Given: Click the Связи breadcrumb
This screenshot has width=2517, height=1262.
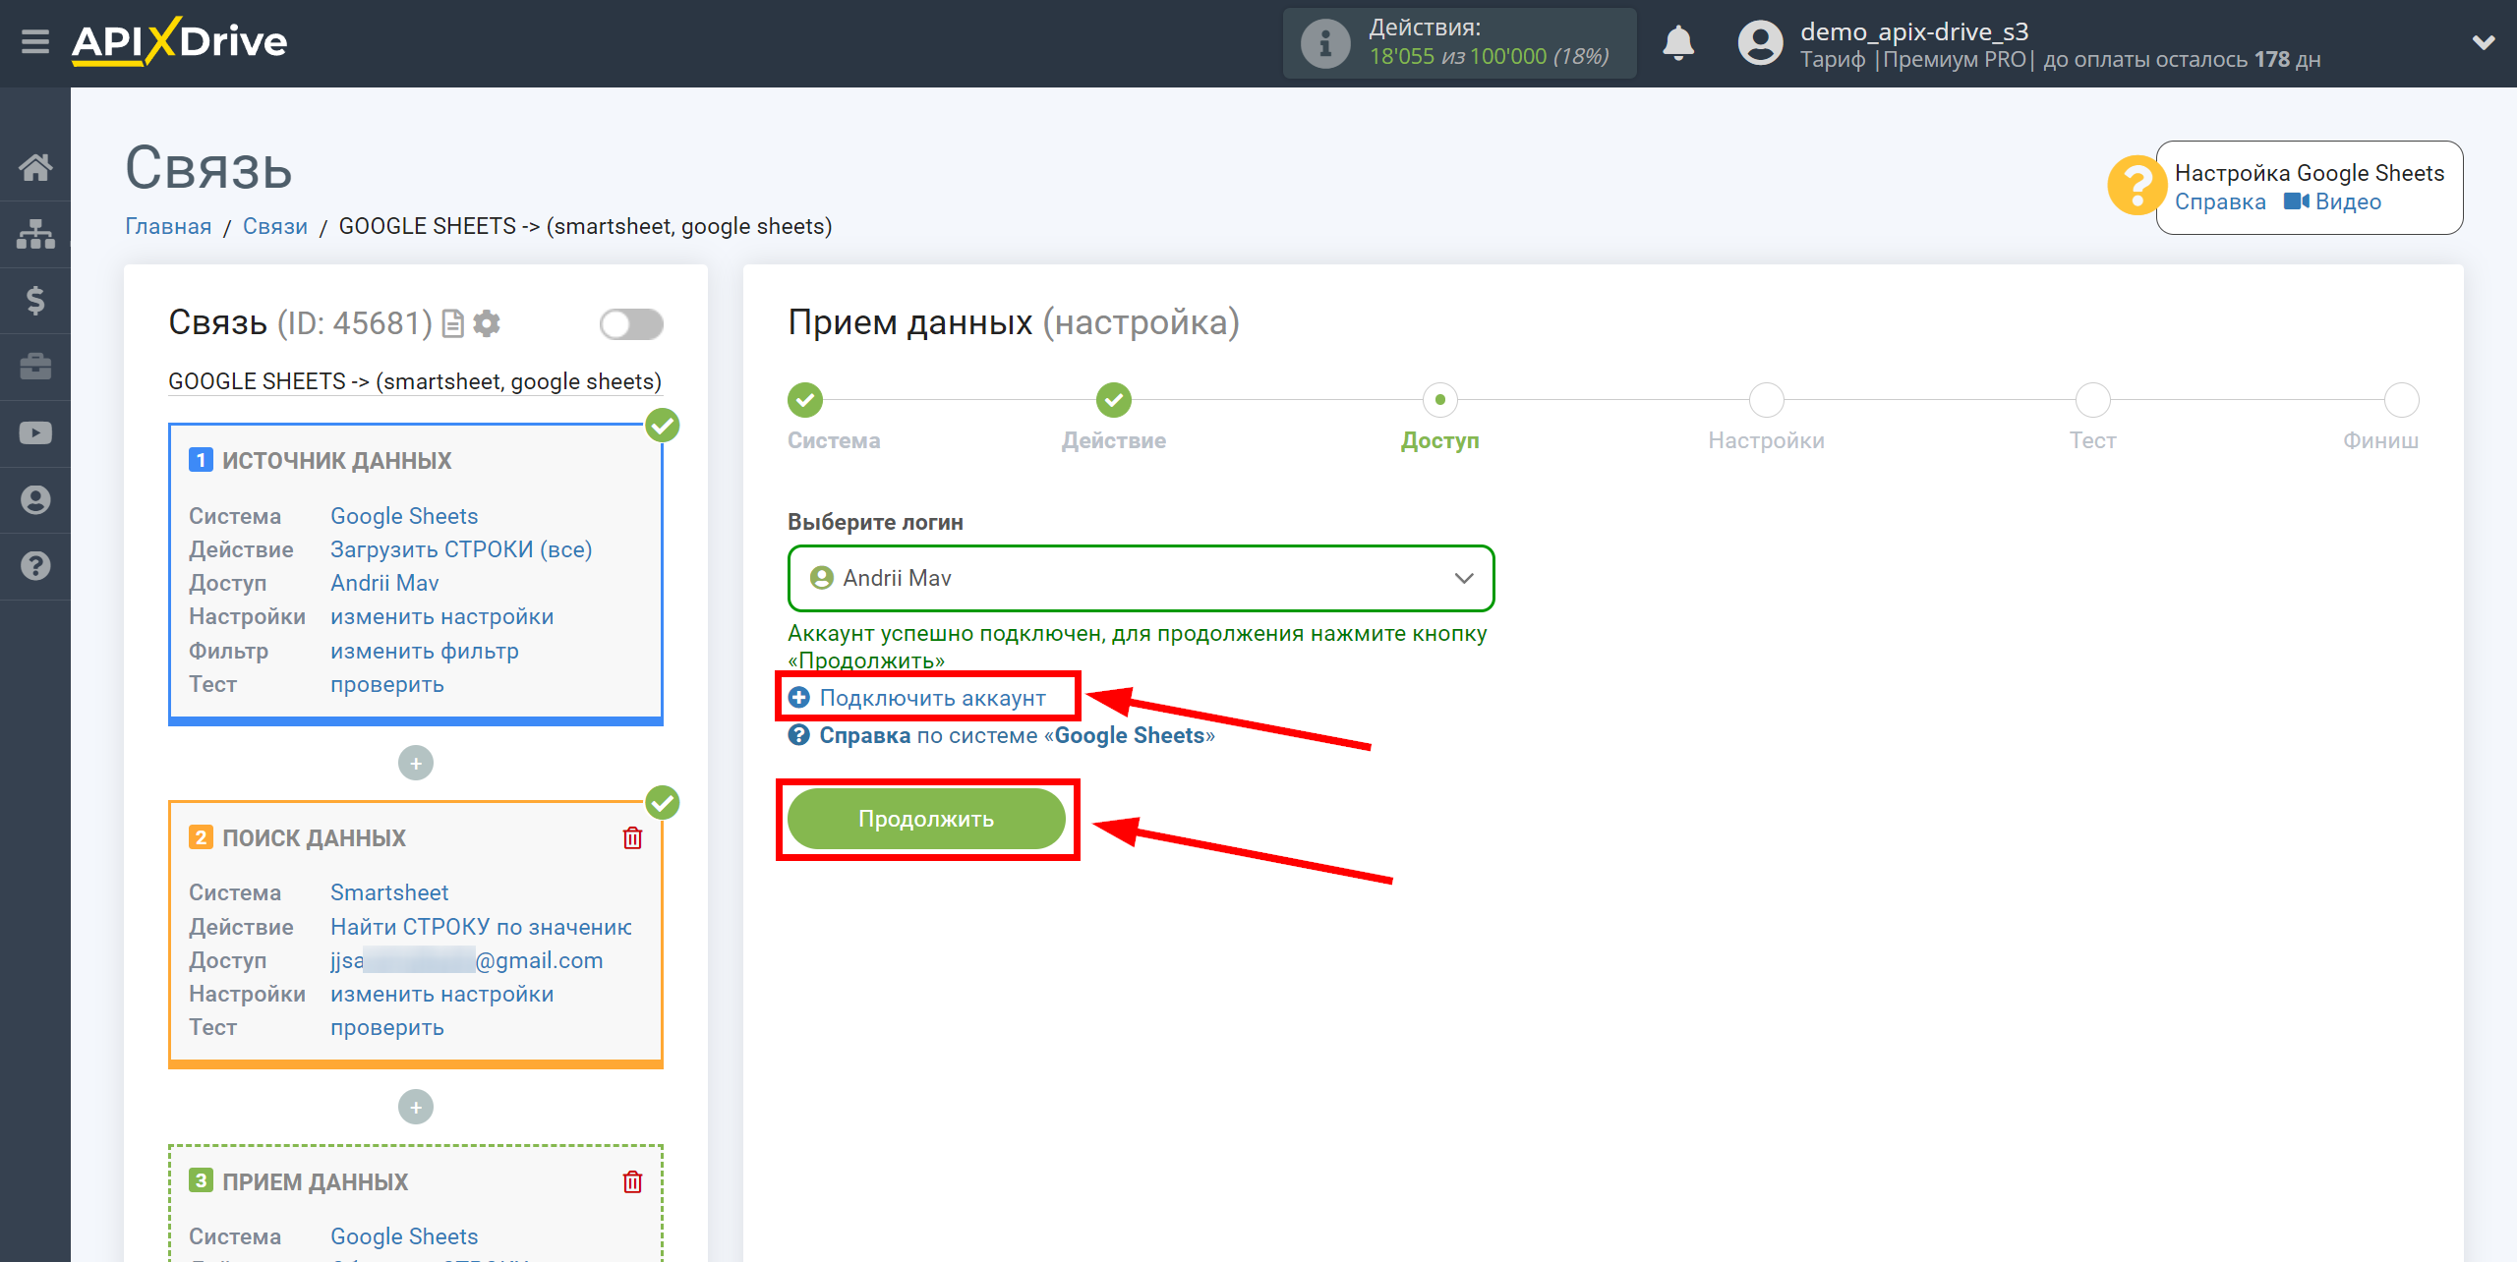Looking at the screenshot, I should [275, 226].
